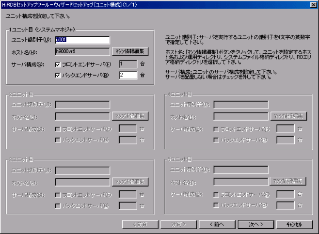Uncheck フロントエンドサーバ in unit 1
The image size is (319, 234).
[x=58, y=64]
